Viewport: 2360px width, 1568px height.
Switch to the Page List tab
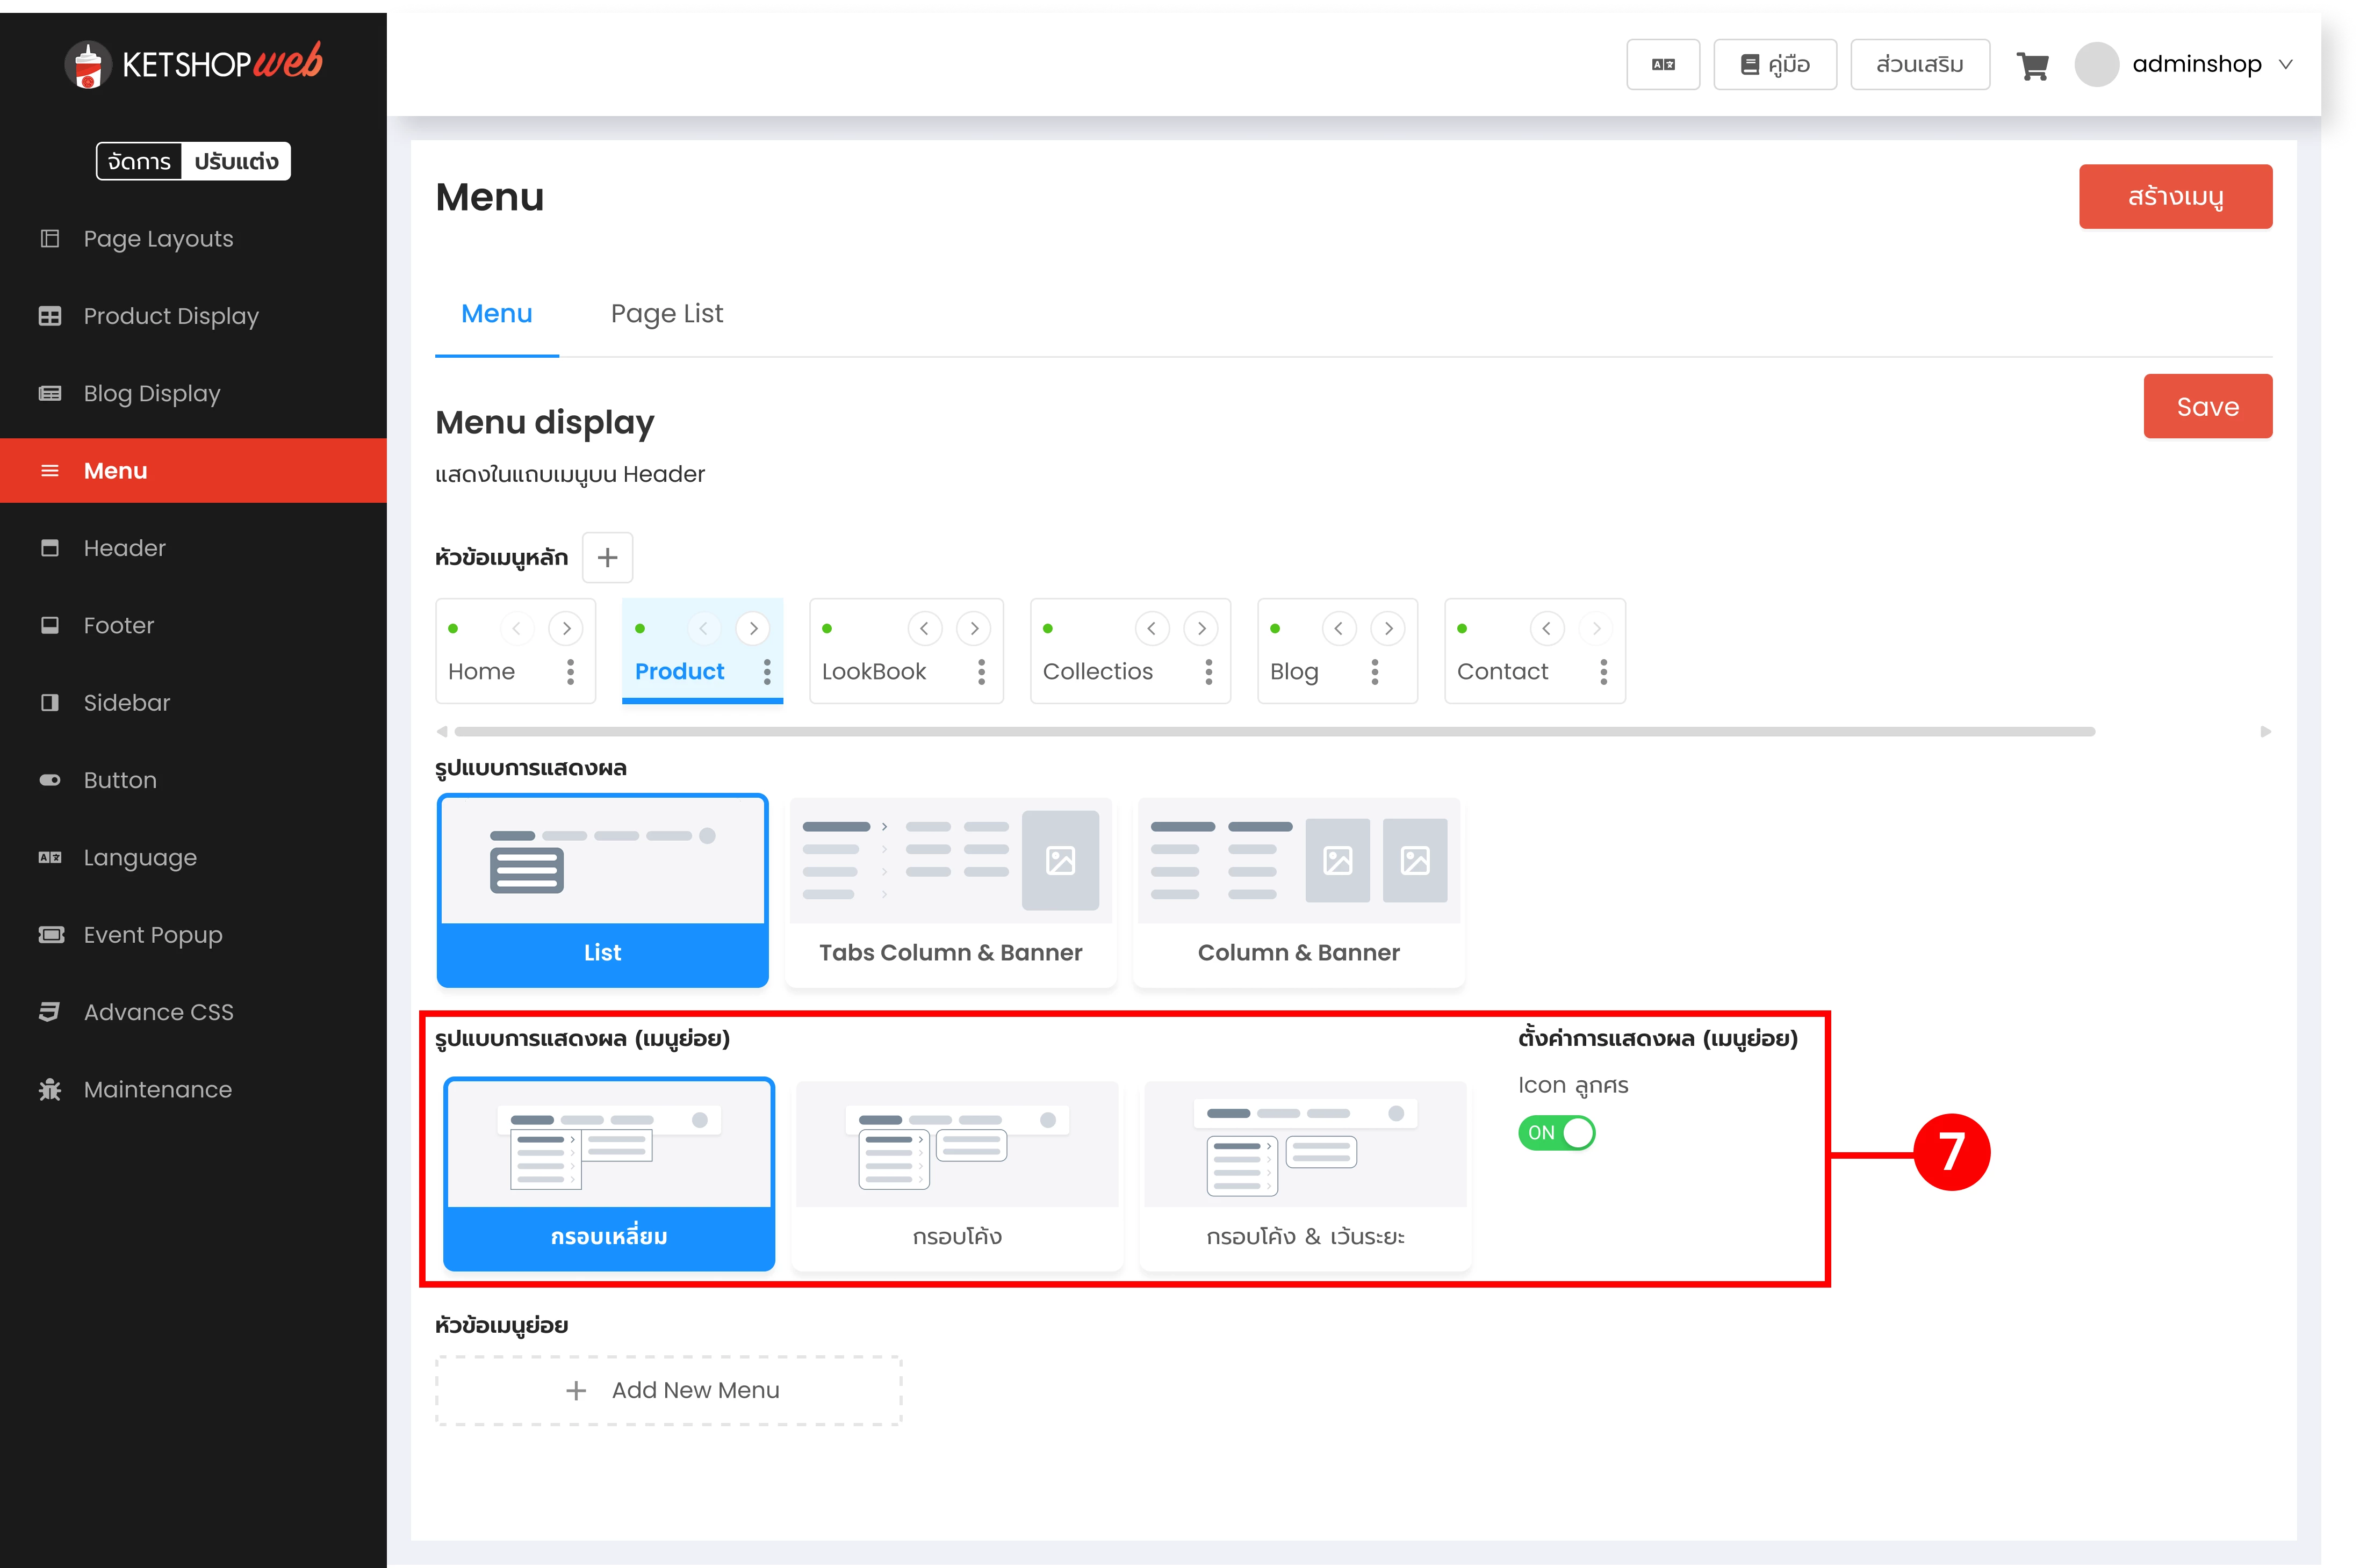point(666,314)
